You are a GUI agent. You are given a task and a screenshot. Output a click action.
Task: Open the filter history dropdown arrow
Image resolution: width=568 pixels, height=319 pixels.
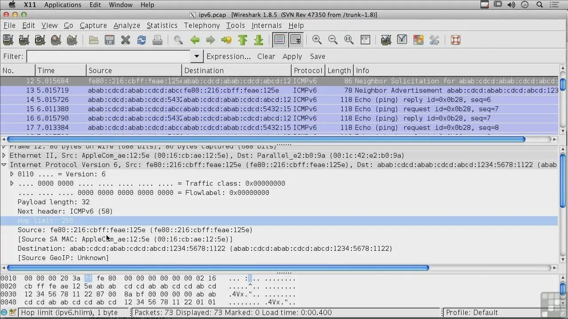197,56
